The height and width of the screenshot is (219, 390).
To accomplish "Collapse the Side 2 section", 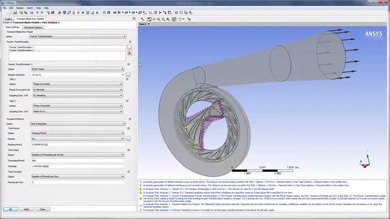I will coord(127,101).
